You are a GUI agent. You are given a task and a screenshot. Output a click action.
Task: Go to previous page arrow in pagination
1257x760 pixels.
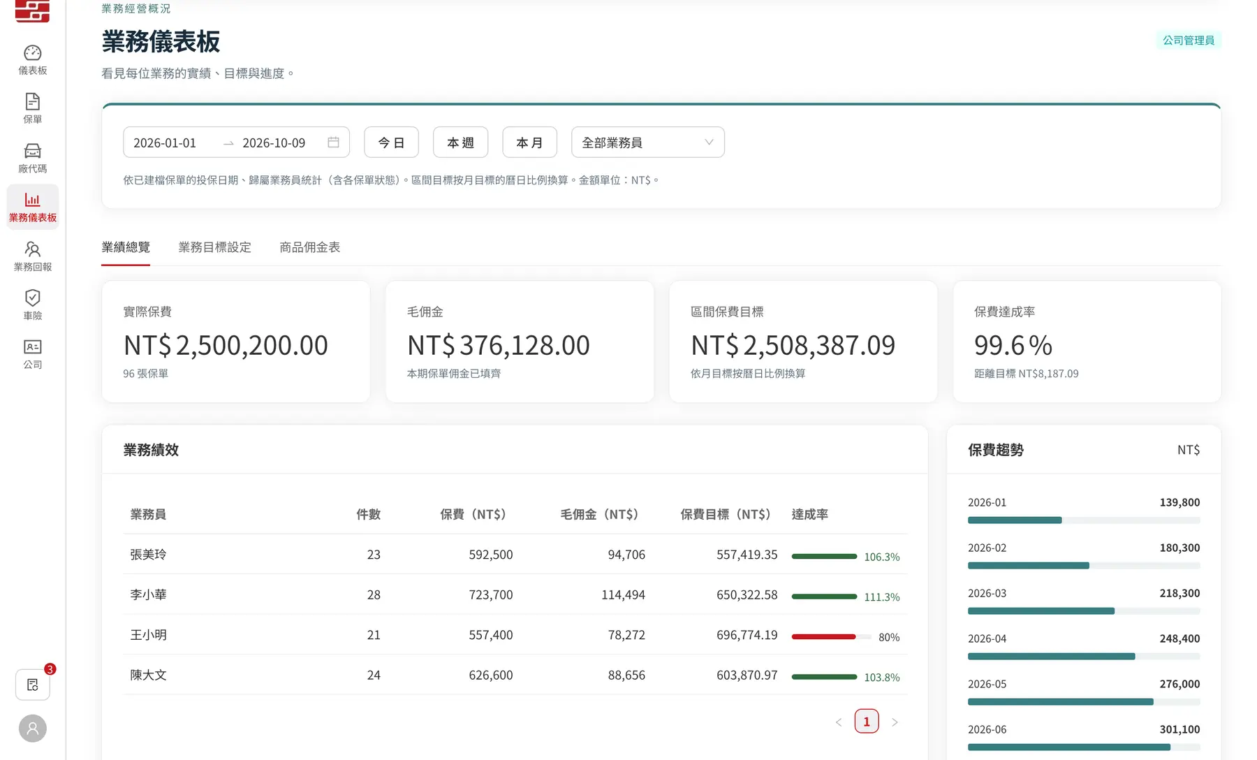(x=839, y=722)
